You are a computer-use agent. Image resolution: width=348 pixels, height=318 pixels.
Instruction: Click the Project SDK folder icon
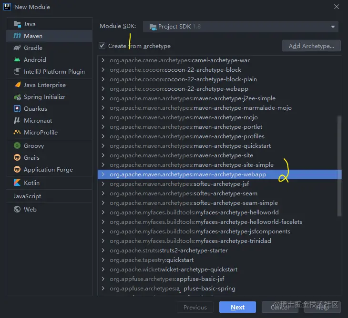[x=153, y=27]
